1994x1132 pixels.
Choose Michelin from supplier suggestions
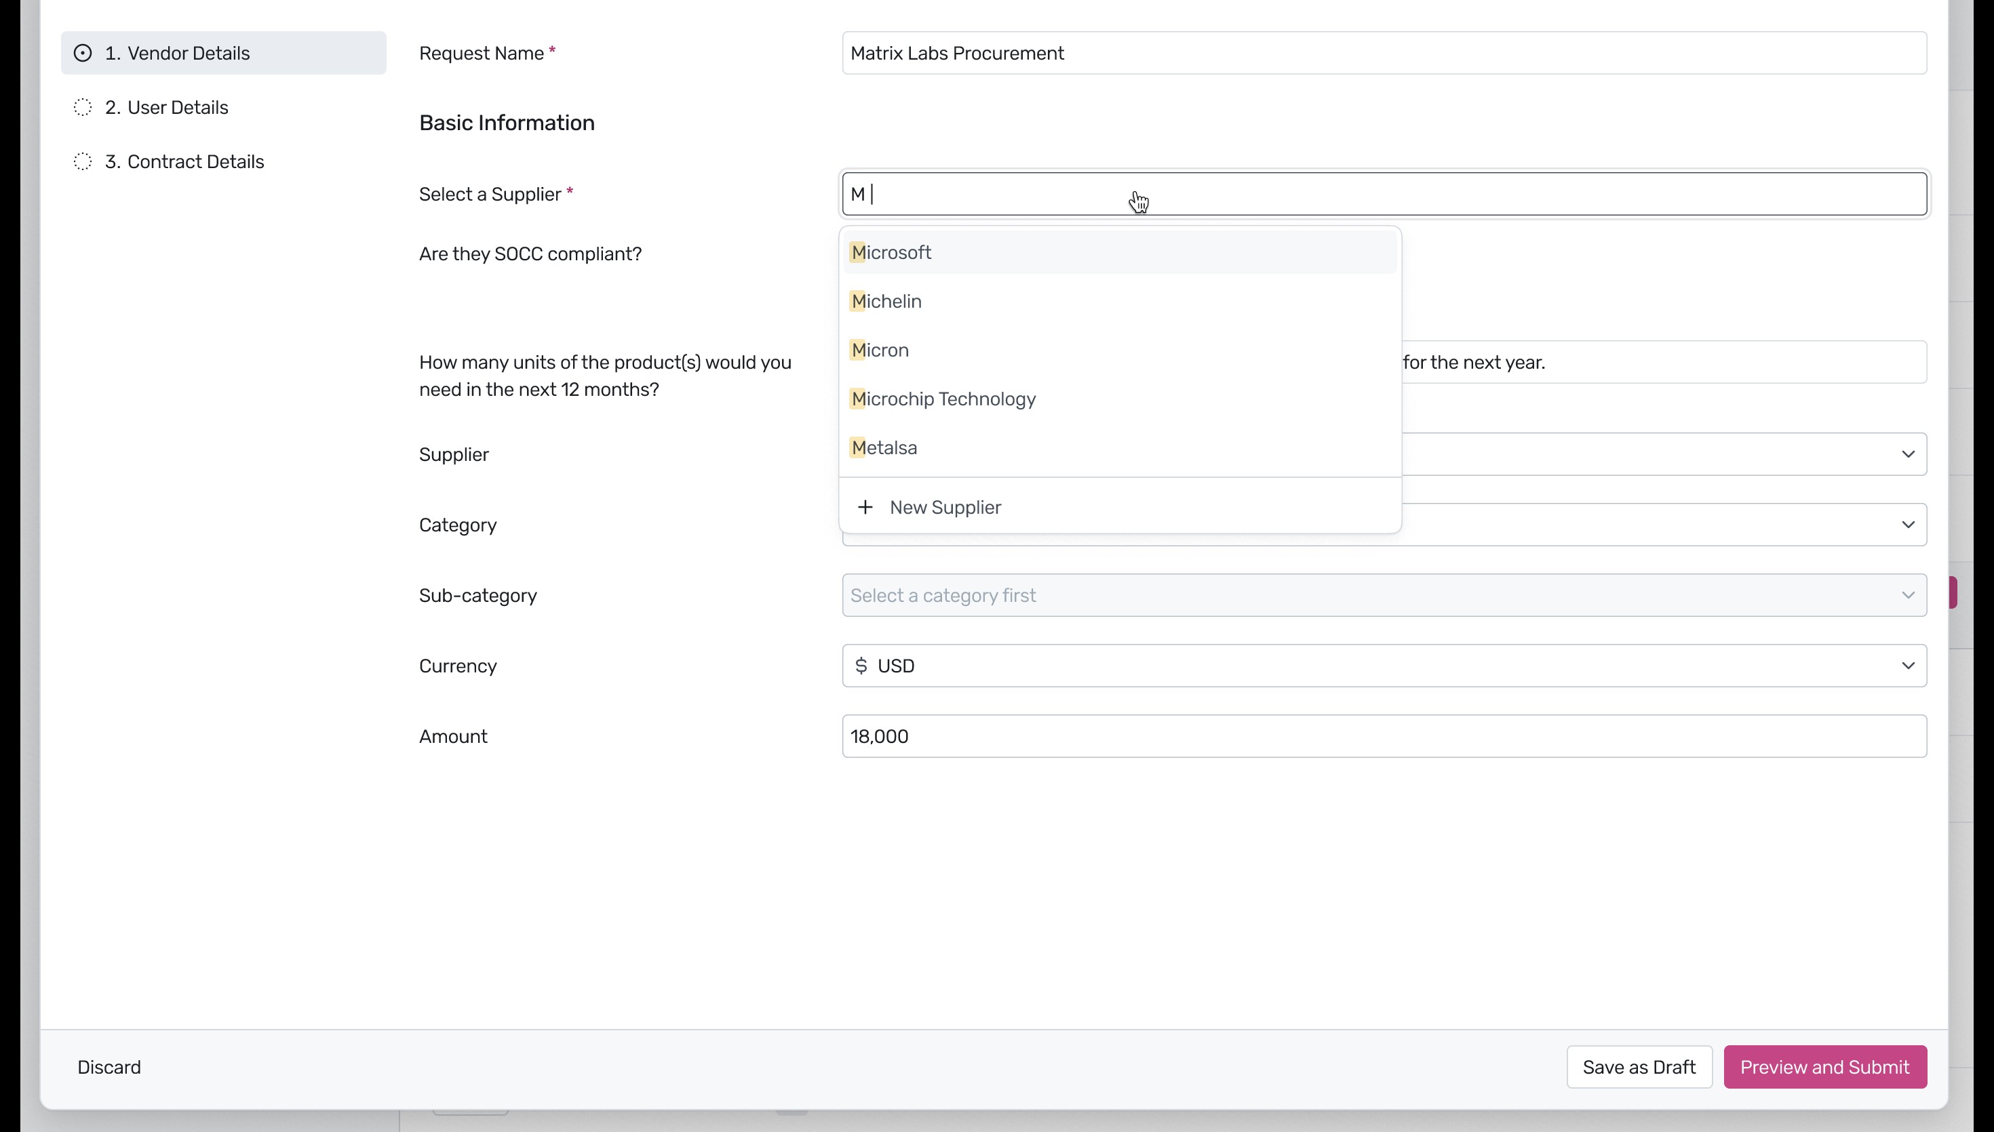1119,302
